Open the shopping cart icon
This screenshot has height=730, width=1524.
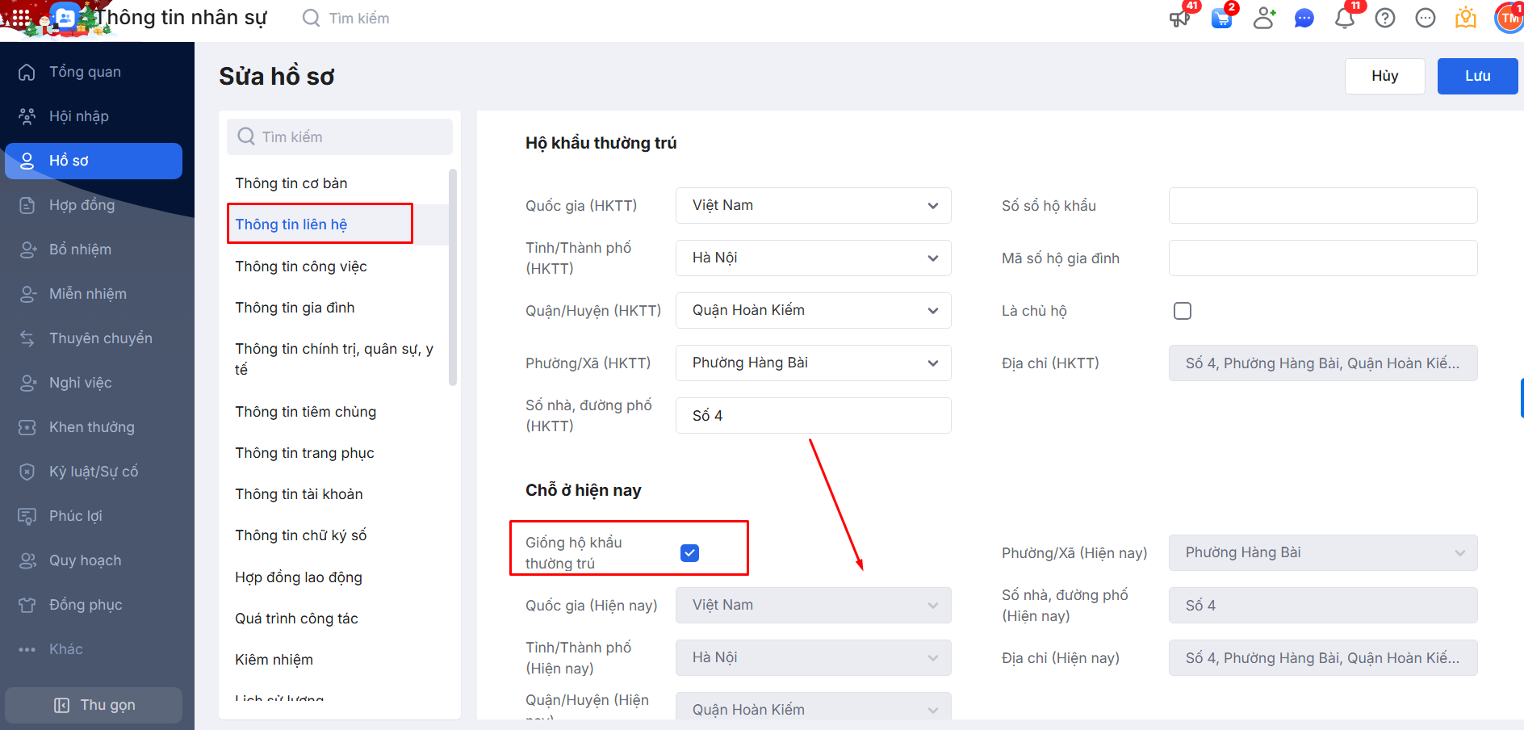[x=1222, y=19]
